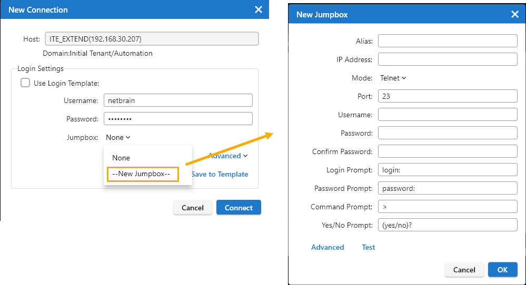526x285 pixels.
Task: Enable the Use Login Template checkbox
Action: tap(25, 83)
